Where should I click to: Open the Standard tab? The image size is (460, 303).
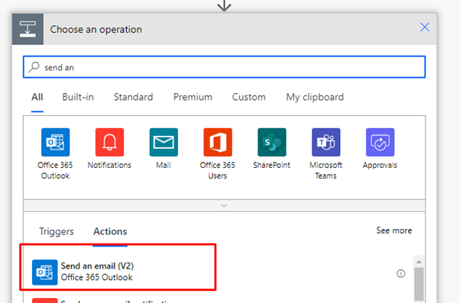(x=134, y=97)
